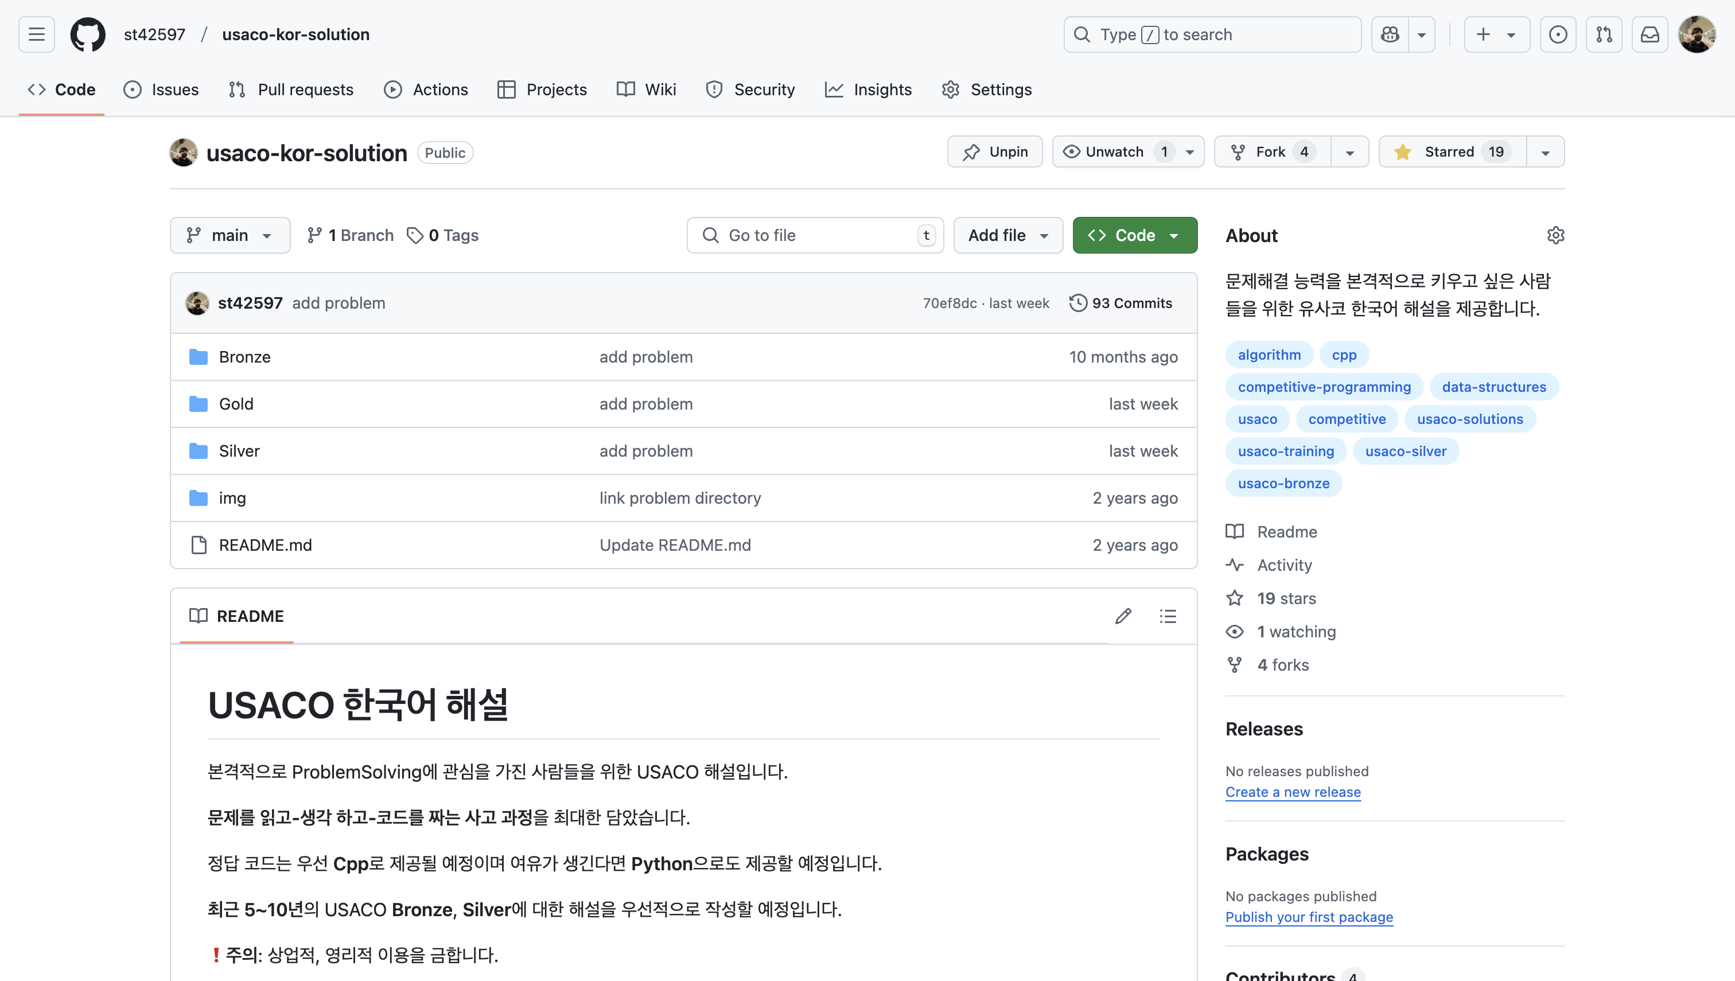
Task: Switch to the Issues tab
Action: [x=161, y=89]
